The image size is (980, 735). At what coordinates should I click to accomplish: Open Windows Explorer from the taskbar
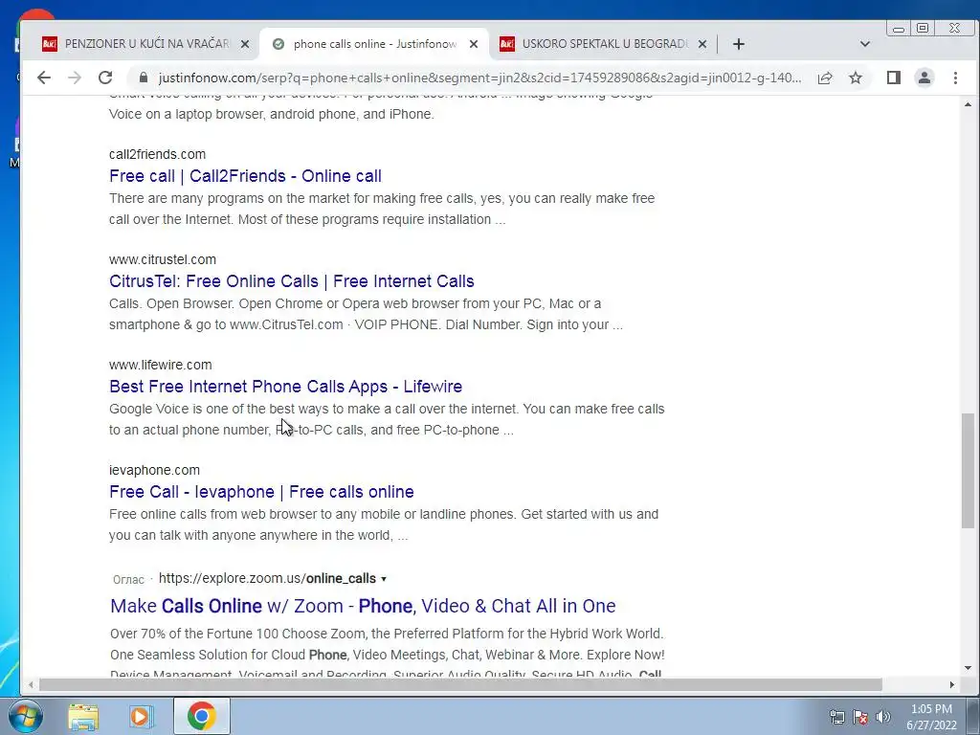(83, 716)
